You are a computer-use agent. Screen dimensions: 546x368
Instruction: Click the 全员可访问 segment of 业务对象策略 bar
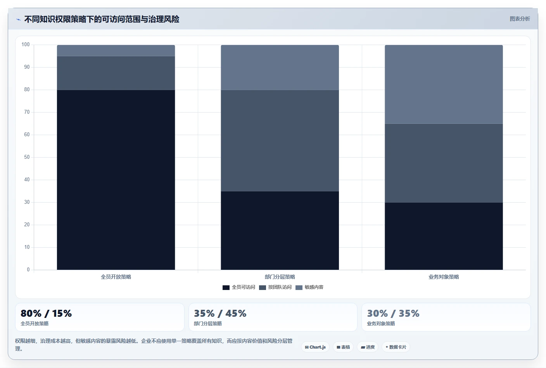[x=444, y=236]
